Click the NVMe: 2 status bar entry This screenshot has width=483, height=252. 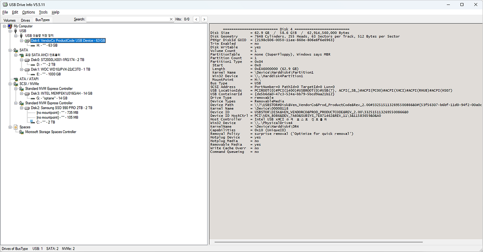pyautogui.click(x=68, y=249)
